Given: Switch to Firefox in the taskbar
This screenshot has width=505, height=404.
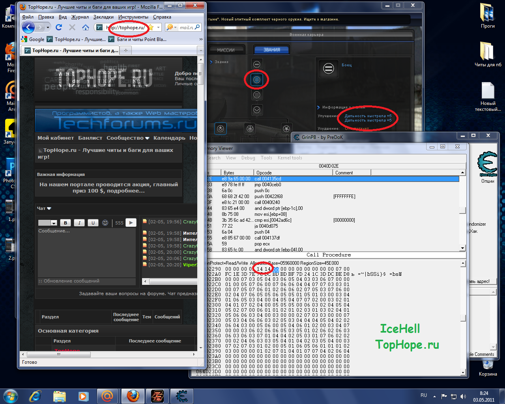Looking at the screenshot, I should (133, 396).
